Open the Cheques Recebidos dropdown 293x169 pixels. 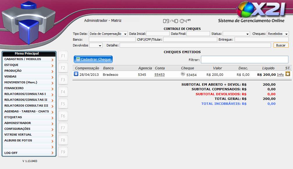pyautogui.click(x=278, y=34)
